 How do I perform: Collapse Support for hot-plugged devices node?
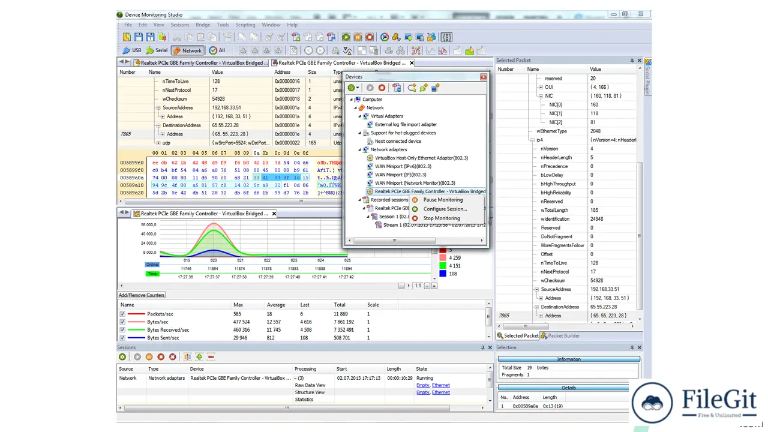tap(360, 133)
